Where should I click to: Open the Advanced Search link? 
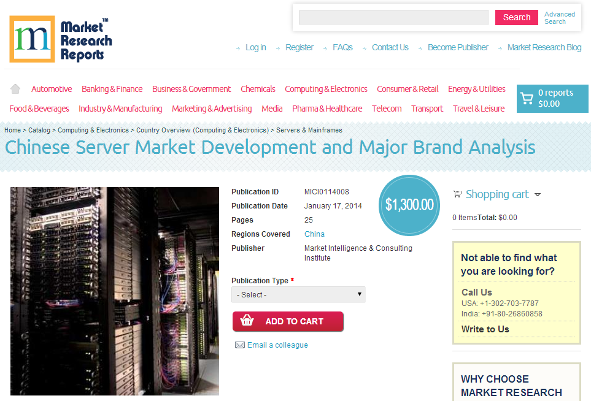559,18
